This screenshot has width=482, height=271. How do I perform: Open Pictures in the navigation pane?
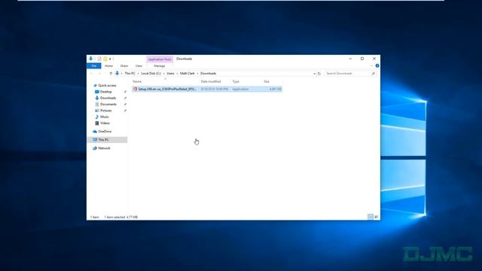pos(105,111)
